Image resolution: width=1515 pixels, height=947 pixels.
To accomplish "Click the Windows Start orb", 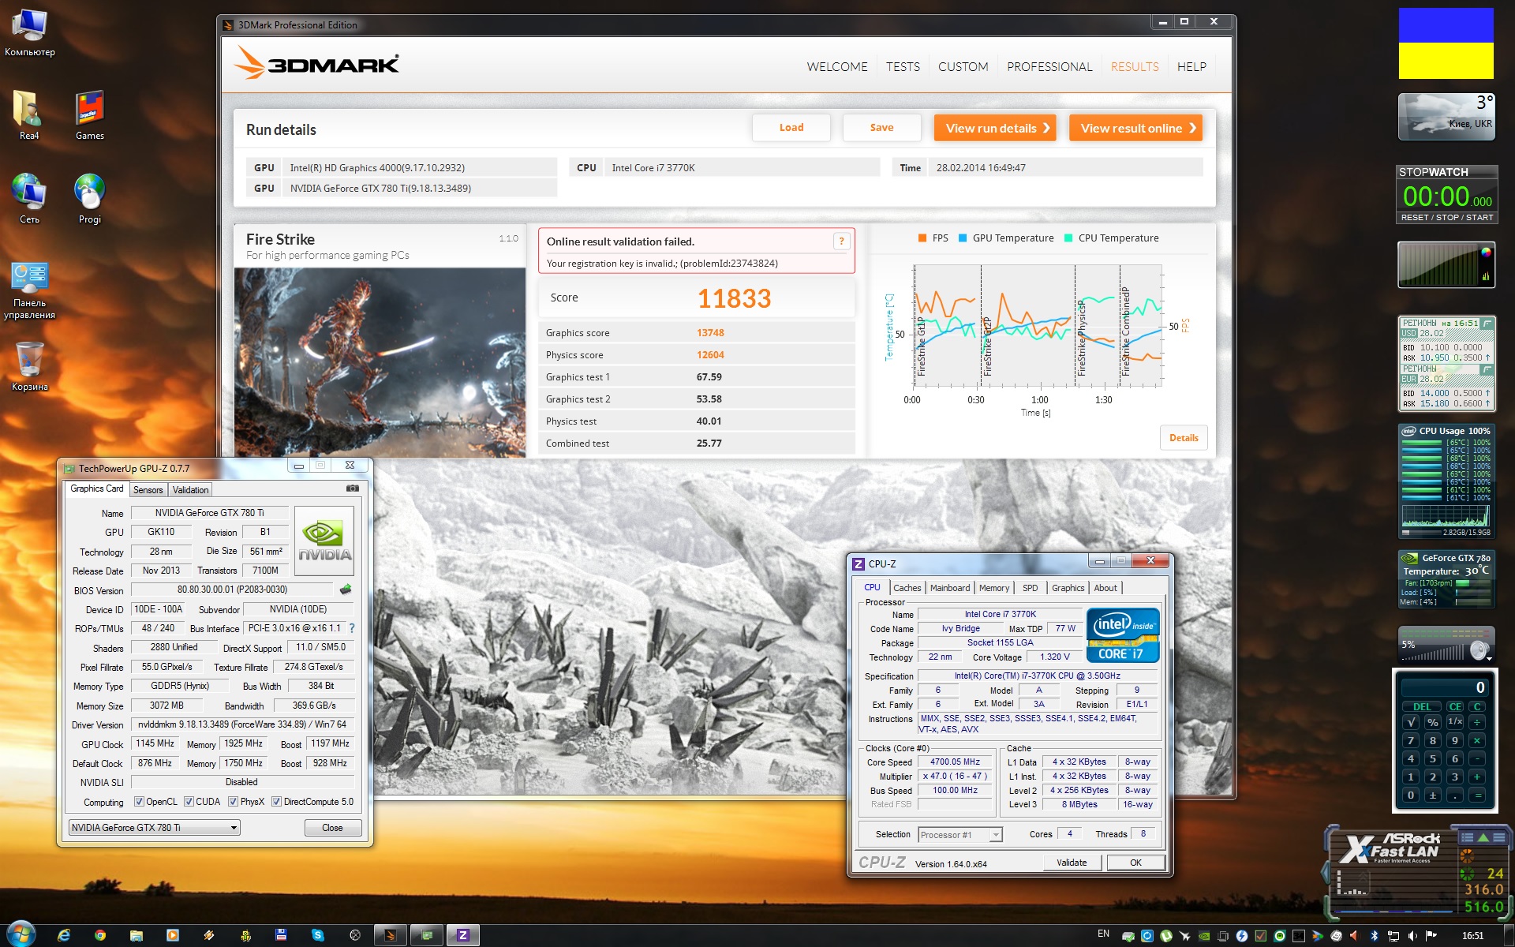I will pyautogui.click(x=20, y=934).
